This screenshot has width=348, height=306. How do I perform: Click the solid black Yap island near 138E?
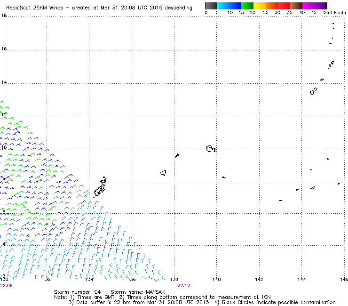click(177, 155)
